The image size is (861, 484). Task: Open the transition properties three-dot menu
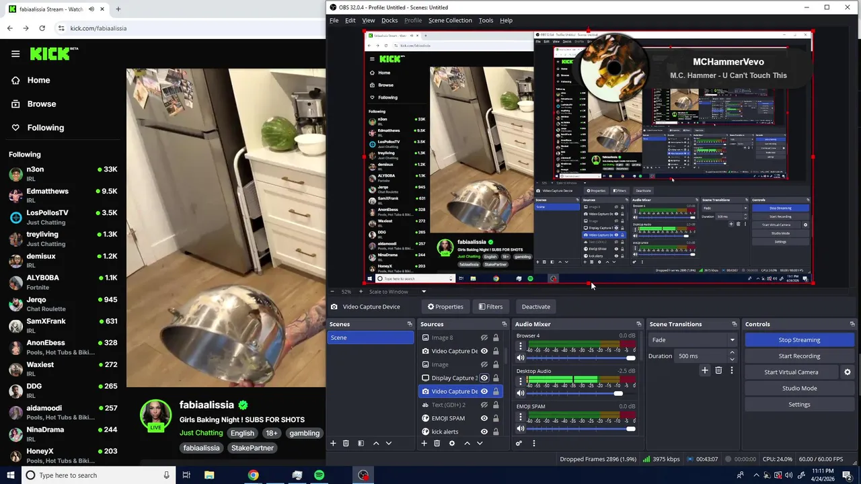[x=732, y=370]
